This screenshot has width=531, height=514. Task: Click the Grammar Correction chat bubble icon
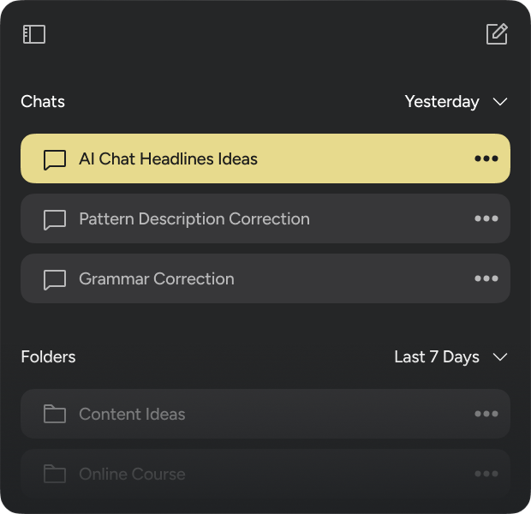(x=55, y=279)
